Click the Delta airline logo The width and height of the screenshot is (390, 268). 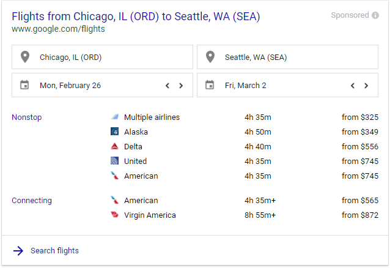point(114,146)
